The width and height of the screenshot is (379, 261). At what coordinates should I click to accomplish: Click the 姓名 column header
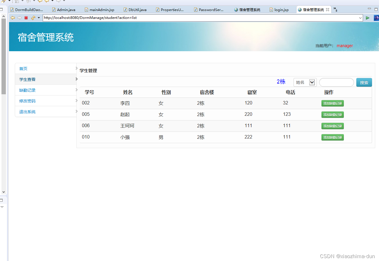coord(128,92)
